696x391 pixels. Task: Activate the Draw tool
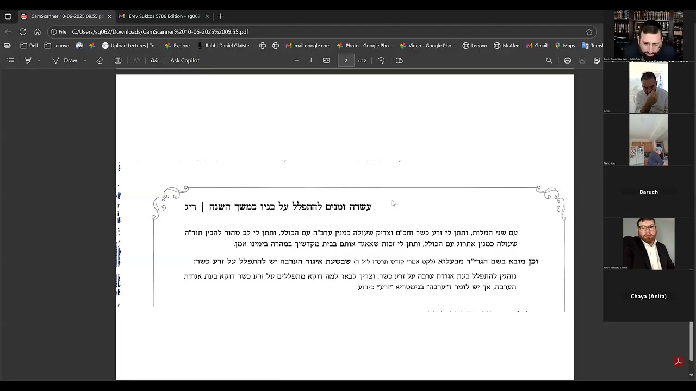pos(65,60)
